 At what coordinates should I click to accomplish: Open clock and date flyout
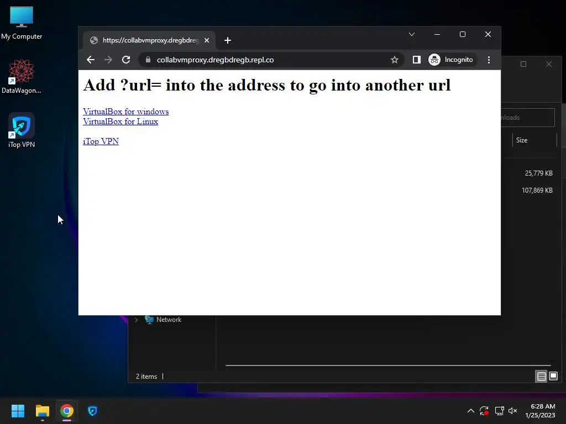541,411
